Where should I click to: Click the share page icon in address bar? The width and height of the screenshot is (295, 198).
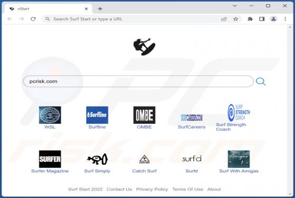tap(224, 19)
